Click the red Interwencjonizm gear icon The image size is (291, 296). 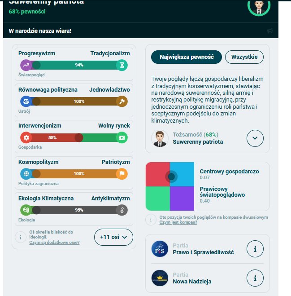point(26,137)
